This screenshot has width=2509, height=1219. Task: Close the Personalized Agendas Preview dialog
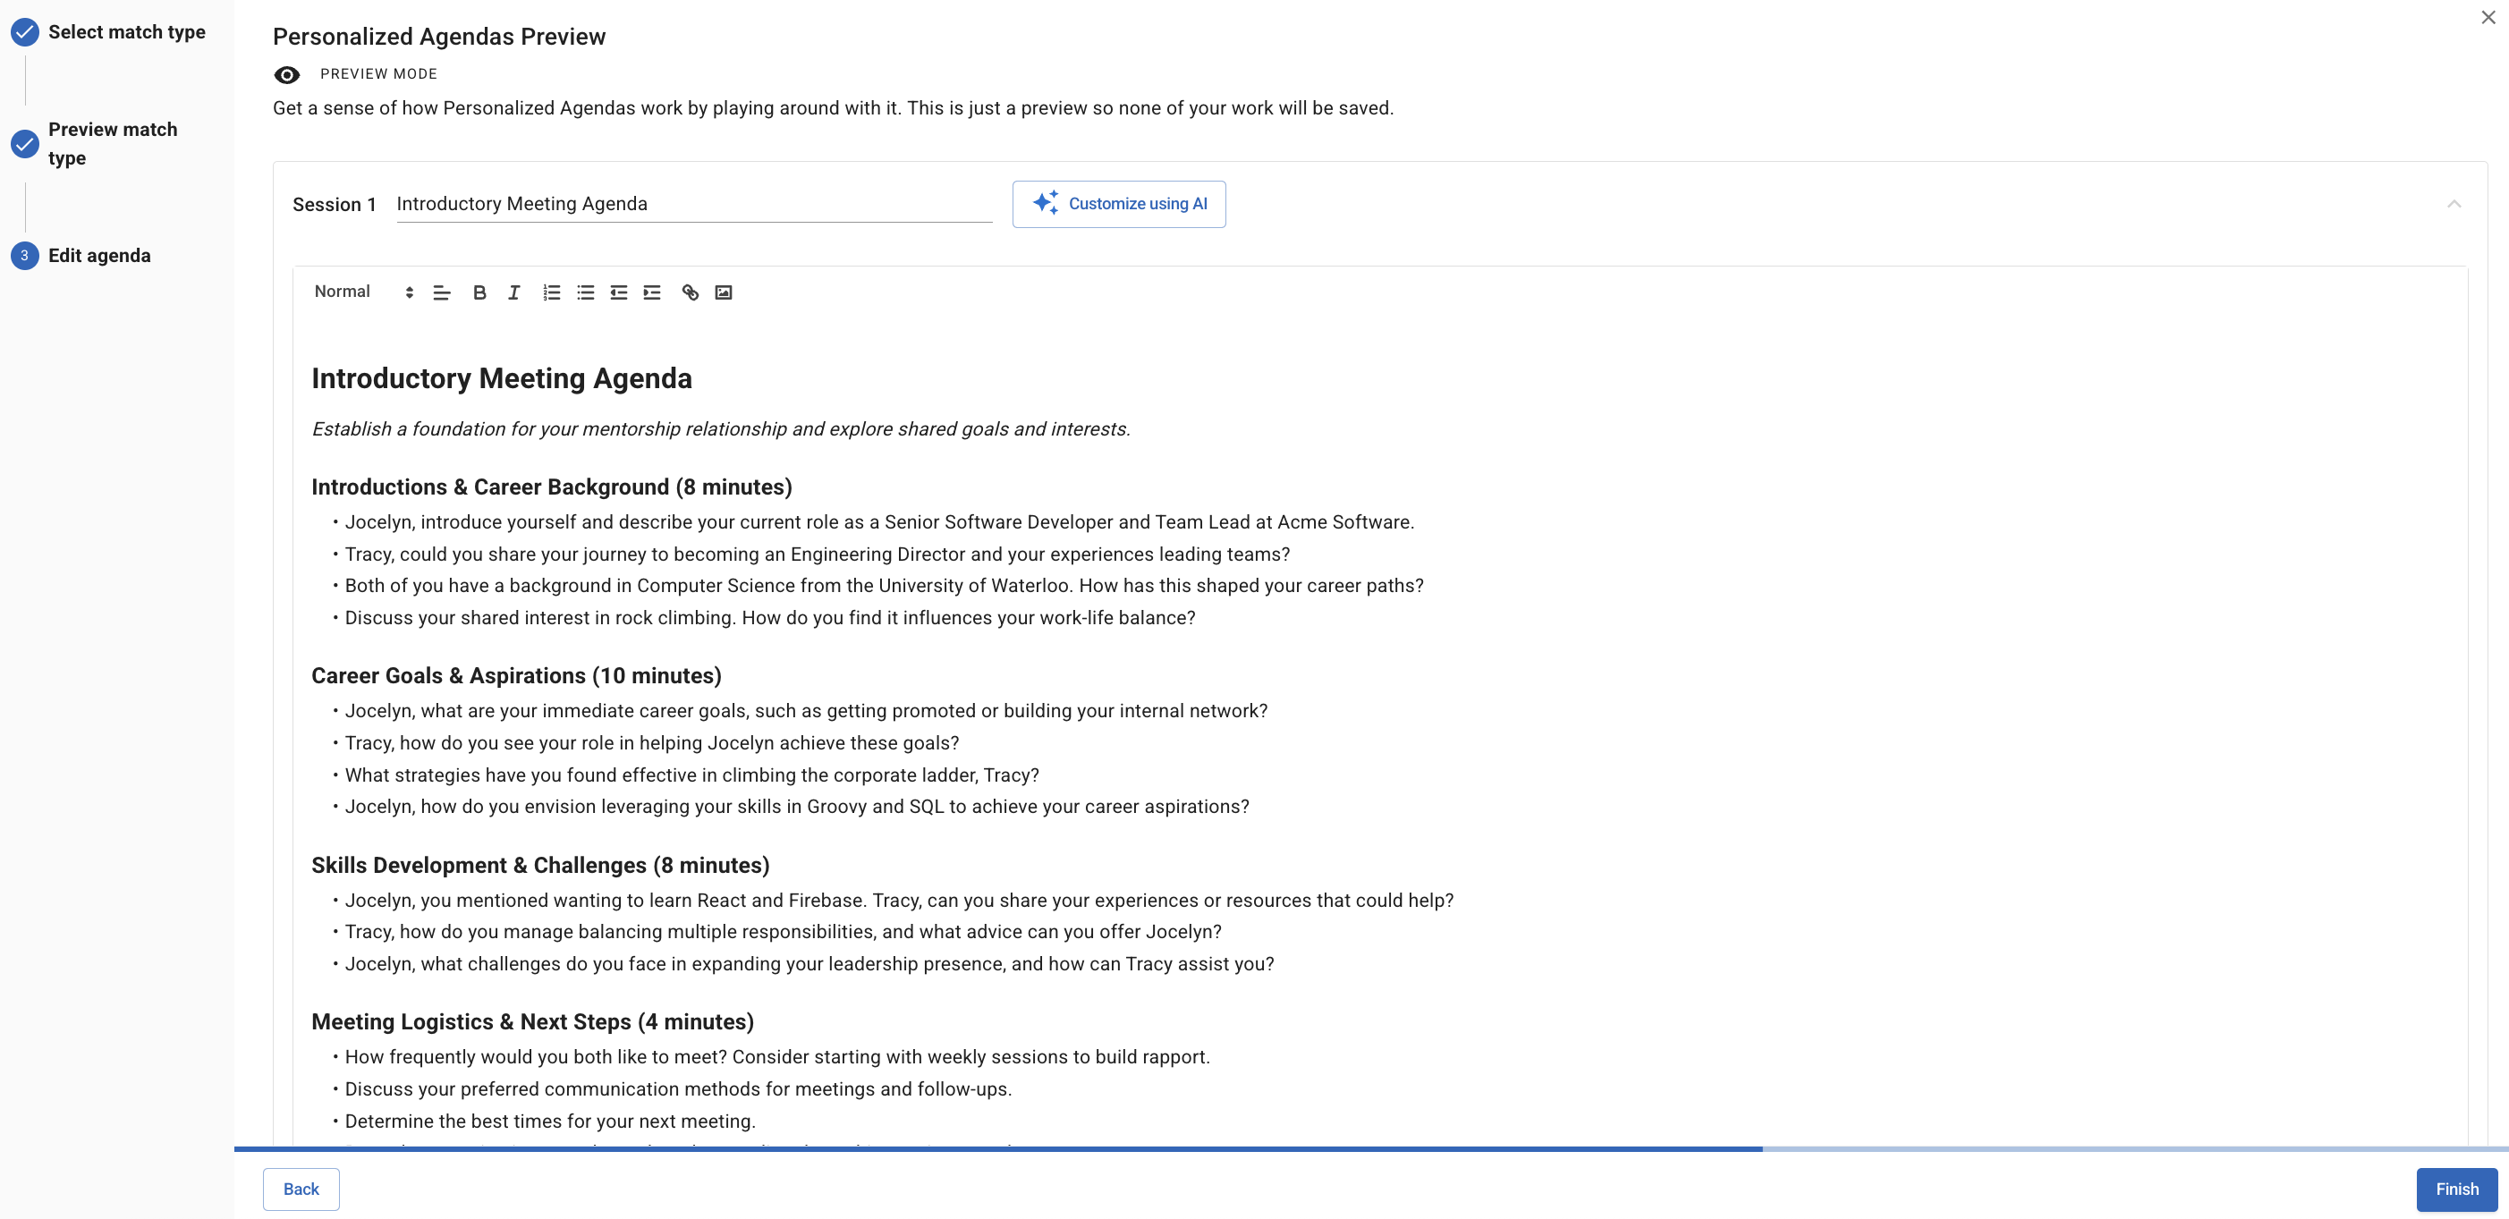[x=2488, y=18]
